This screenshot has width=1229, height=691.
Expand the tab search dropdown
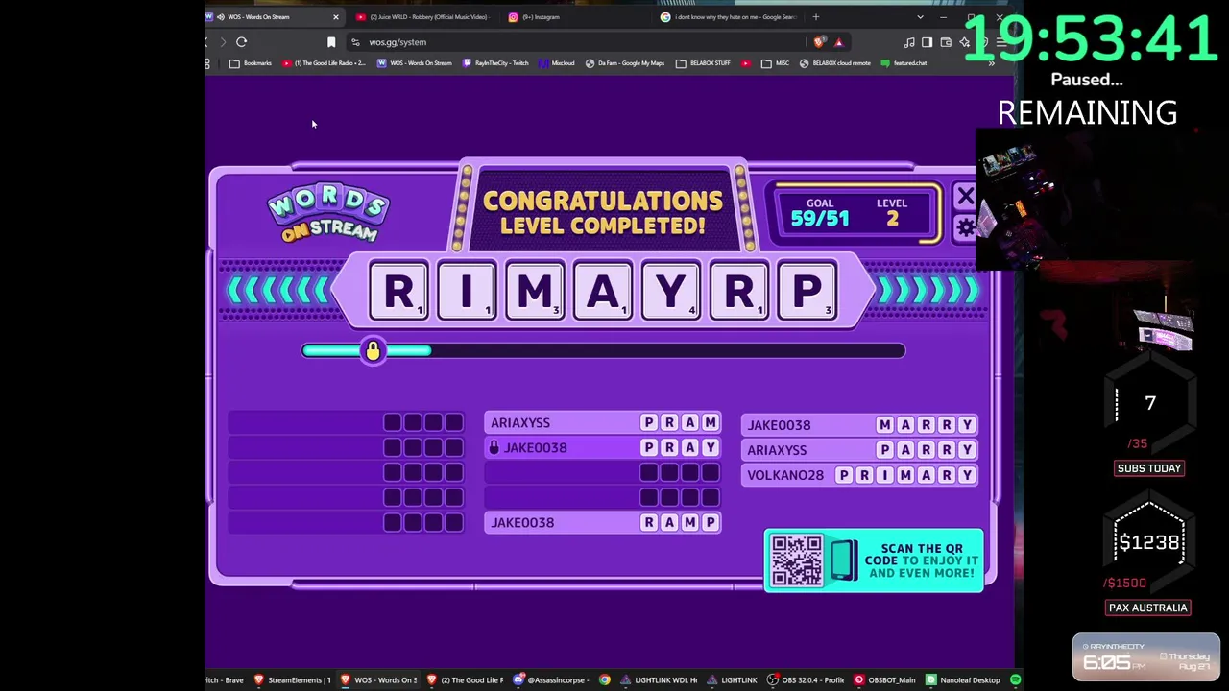tap(920, 17)
